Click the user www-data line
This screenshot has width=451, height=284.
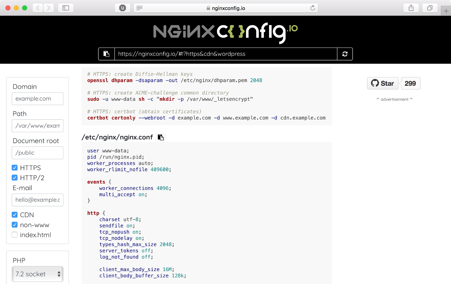click(108, 151)
